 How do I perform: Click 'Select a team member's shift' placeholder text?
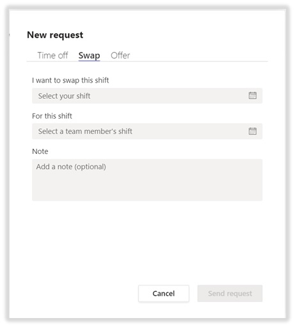click(85, 131)
